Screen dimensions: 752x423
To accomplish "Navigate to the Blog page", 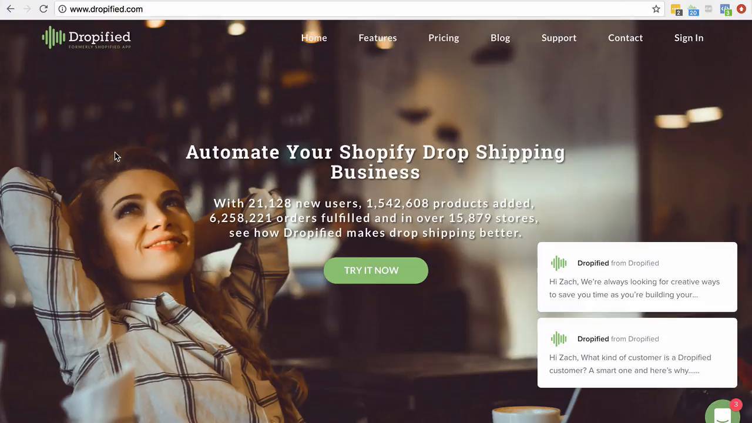I will point(500,38).
